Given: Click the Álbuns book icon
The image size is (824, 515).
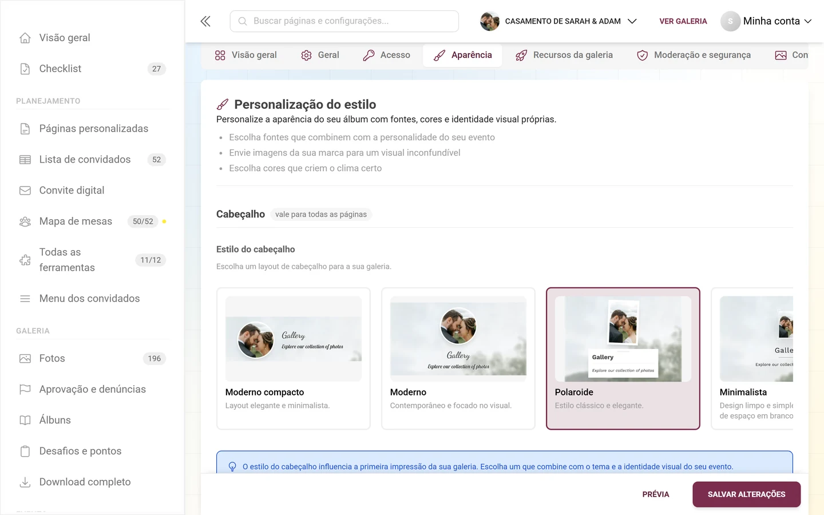Looking at the screenshot, I should 25,421.
